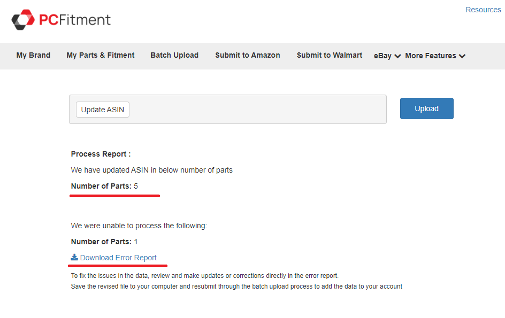Select Submit to Amazon in the navbar
The width and height of the screenshot is (505, 318).
pos(248,55)
